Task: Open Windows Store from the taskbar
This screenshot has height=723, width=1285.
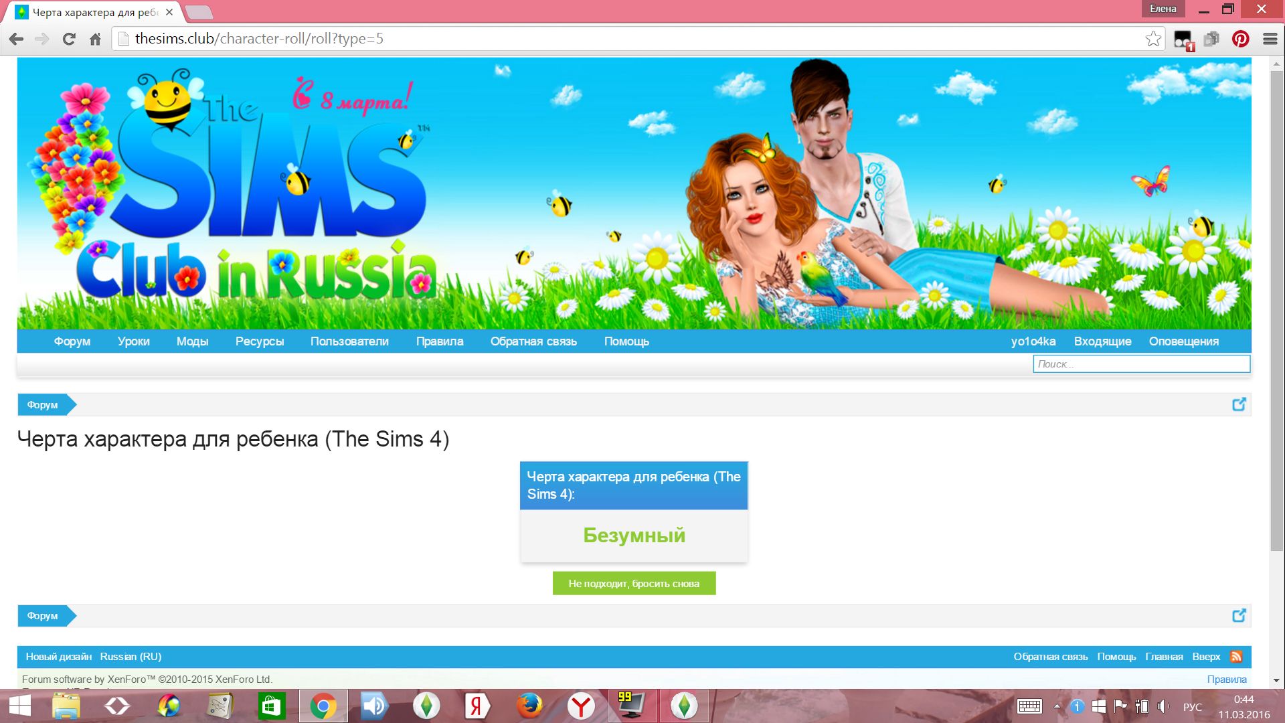Action: coord(272,706)
